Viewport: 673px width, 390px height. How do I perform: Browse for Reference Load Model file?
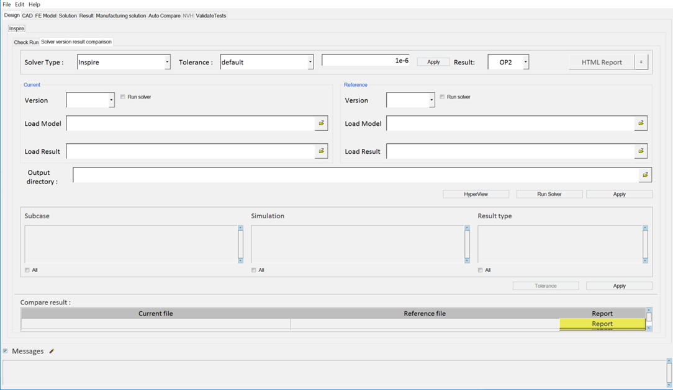(641, 123)
